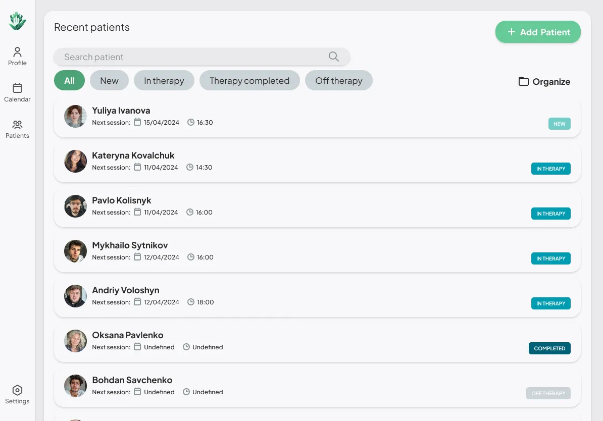The width and height of the screenshot is (603, 421).
Task: Click calendar icon in Andriy Voloshyn's row
Action: tap(137, 302)
